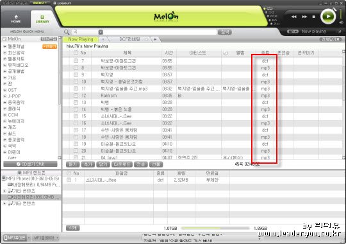
Task: Switch to the HOME tab
Action: tap(15, 19)
